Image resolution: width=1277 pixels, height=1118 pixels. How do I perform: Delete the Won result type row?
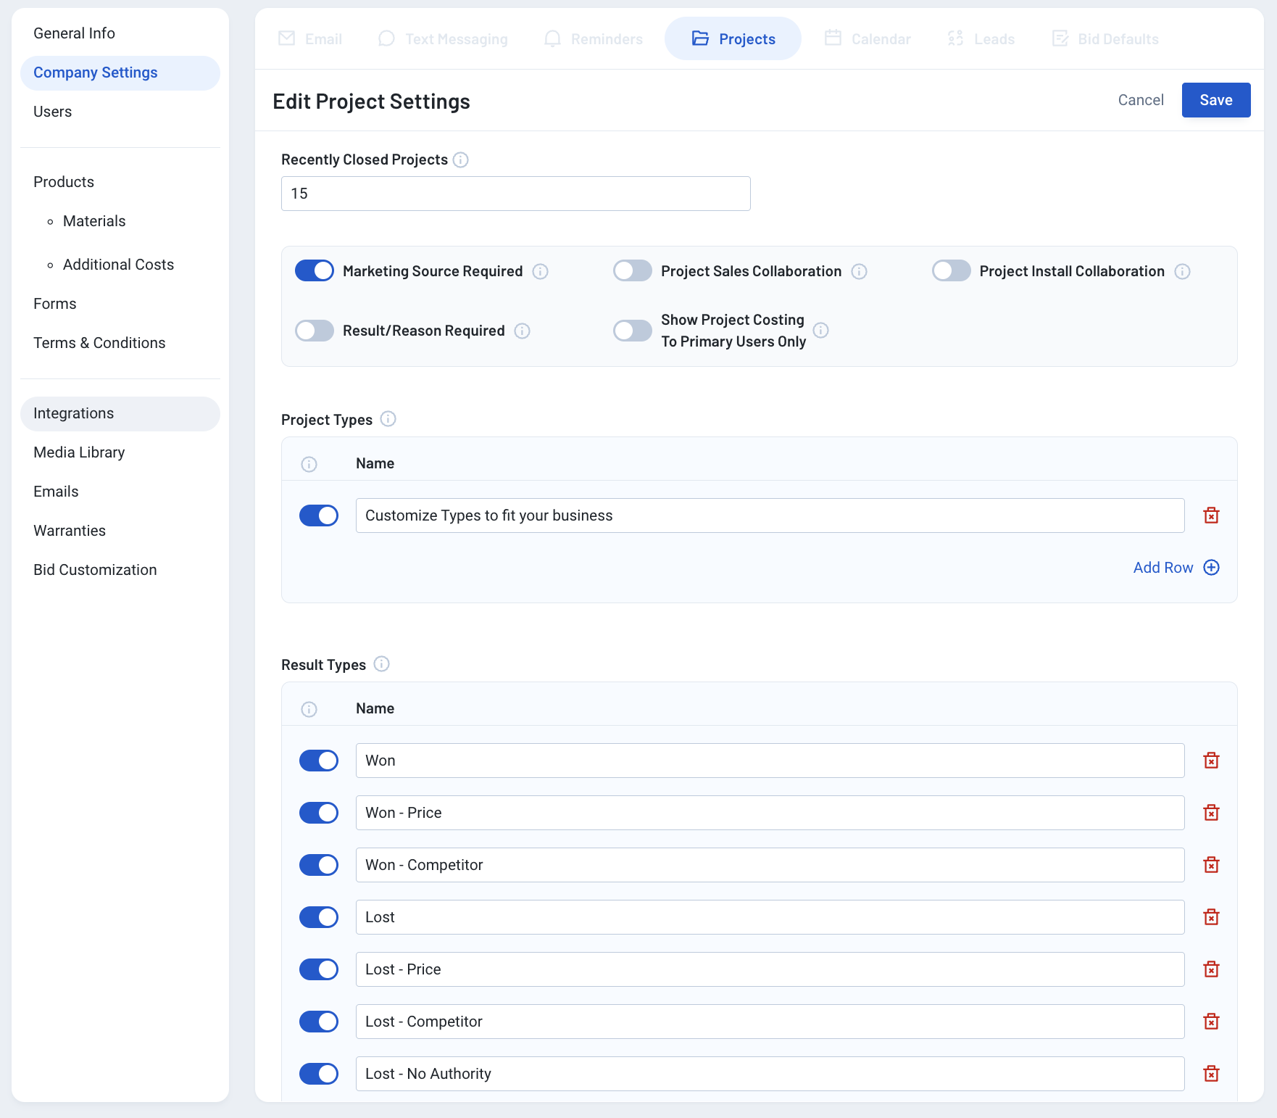click(1211, 761)
